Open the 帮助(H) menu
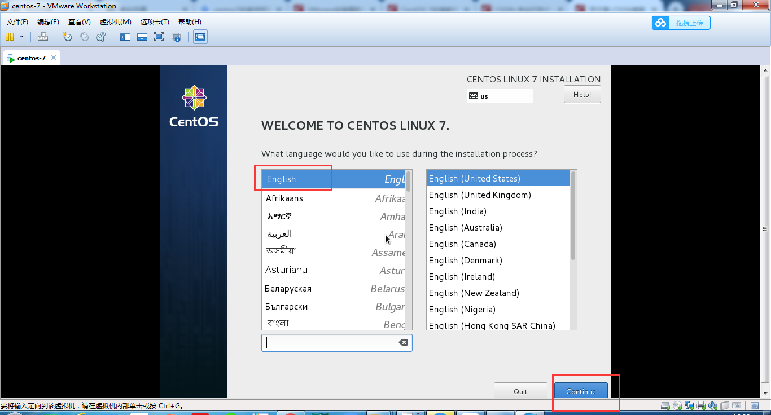This screenshot has width=771, height=415. click(x=190, y=22)
